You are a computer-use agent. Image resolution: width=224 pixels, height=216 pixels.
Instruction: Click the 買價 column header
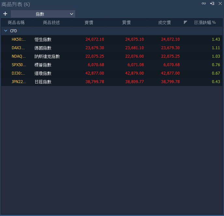pyautogui.click(x=126, y=22)
